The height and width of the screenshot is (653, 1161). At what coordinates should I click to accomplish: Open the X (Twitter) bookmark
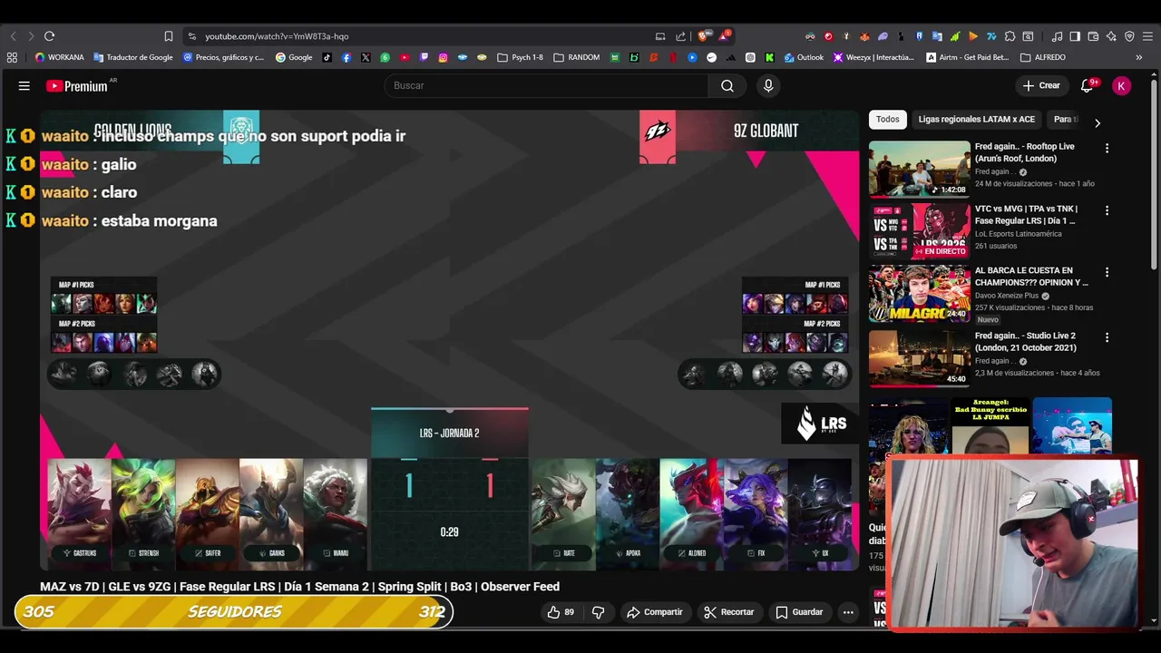point(366,57)
